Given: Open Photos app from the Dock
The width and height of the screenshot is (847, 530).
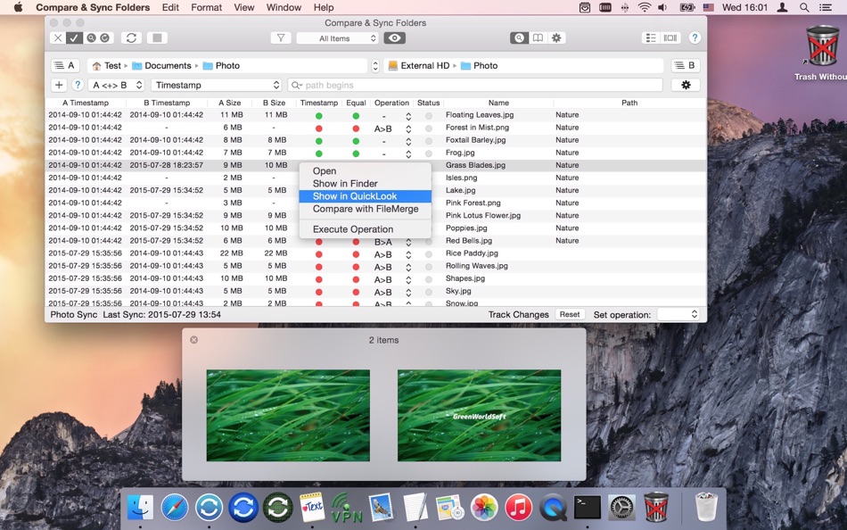Looking at the screenshot, I should (x=484, y=508).
